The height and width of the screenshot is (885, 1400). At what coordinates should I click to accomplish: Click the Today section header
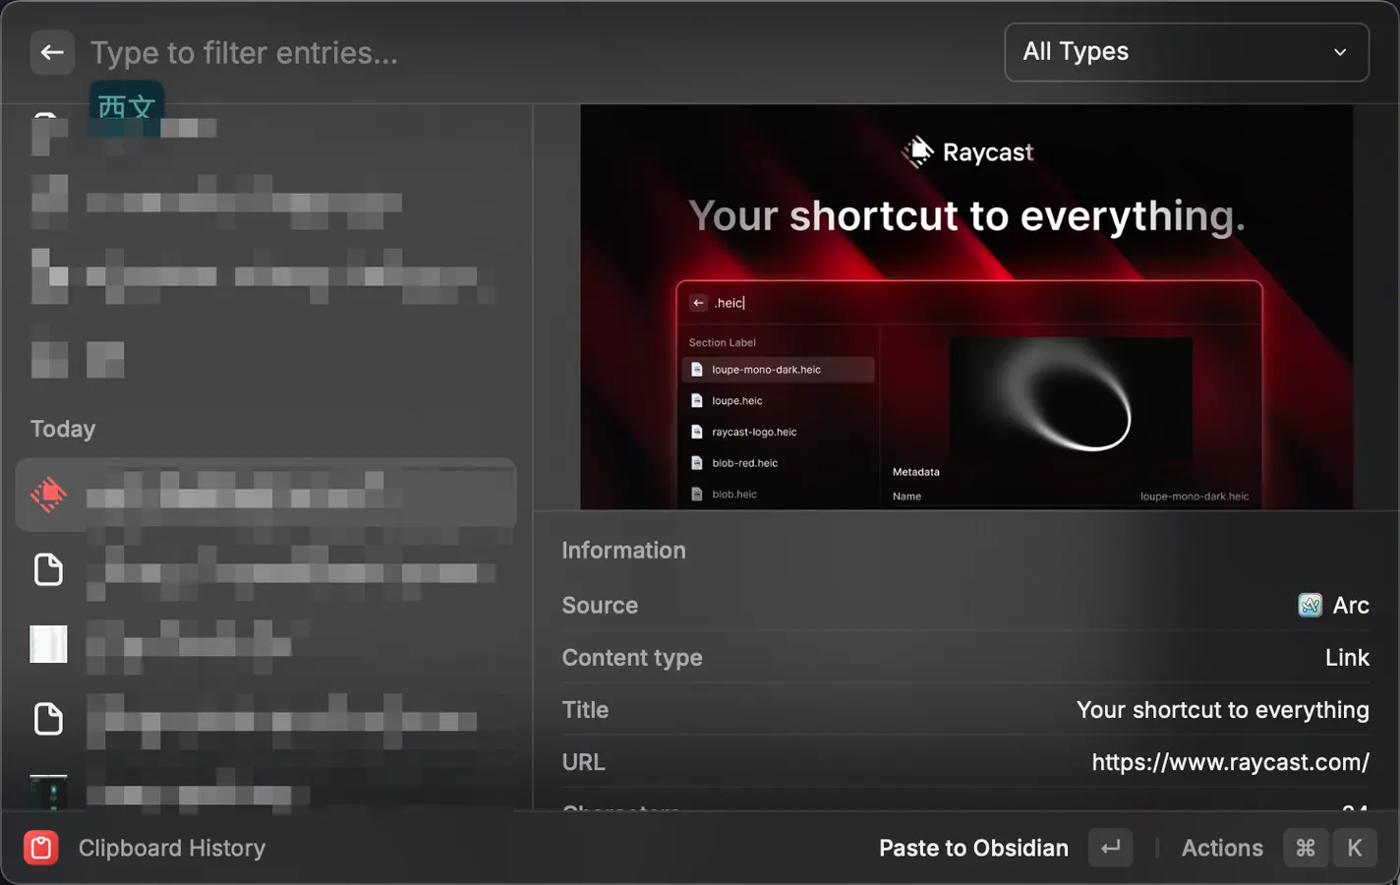[x=63, y=429]
